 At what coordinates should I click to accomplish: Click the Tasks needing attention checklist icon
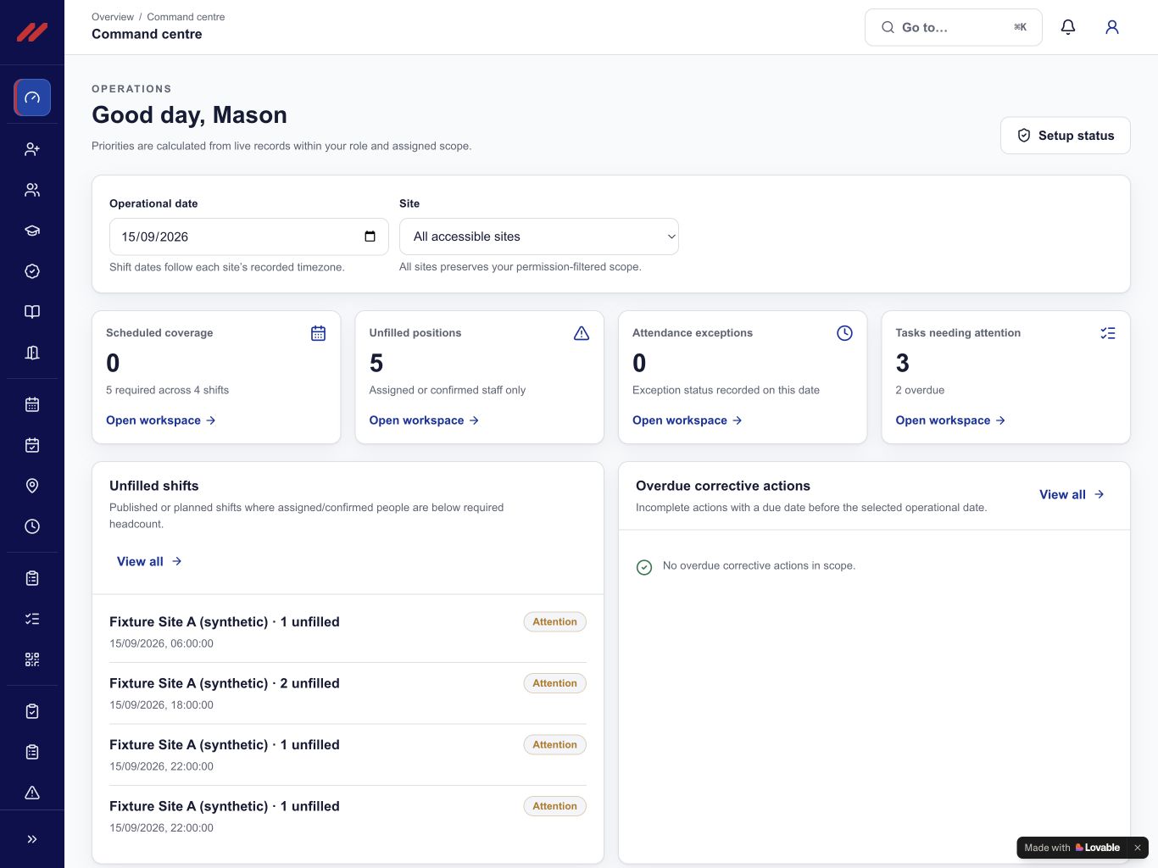[1108, 333]
